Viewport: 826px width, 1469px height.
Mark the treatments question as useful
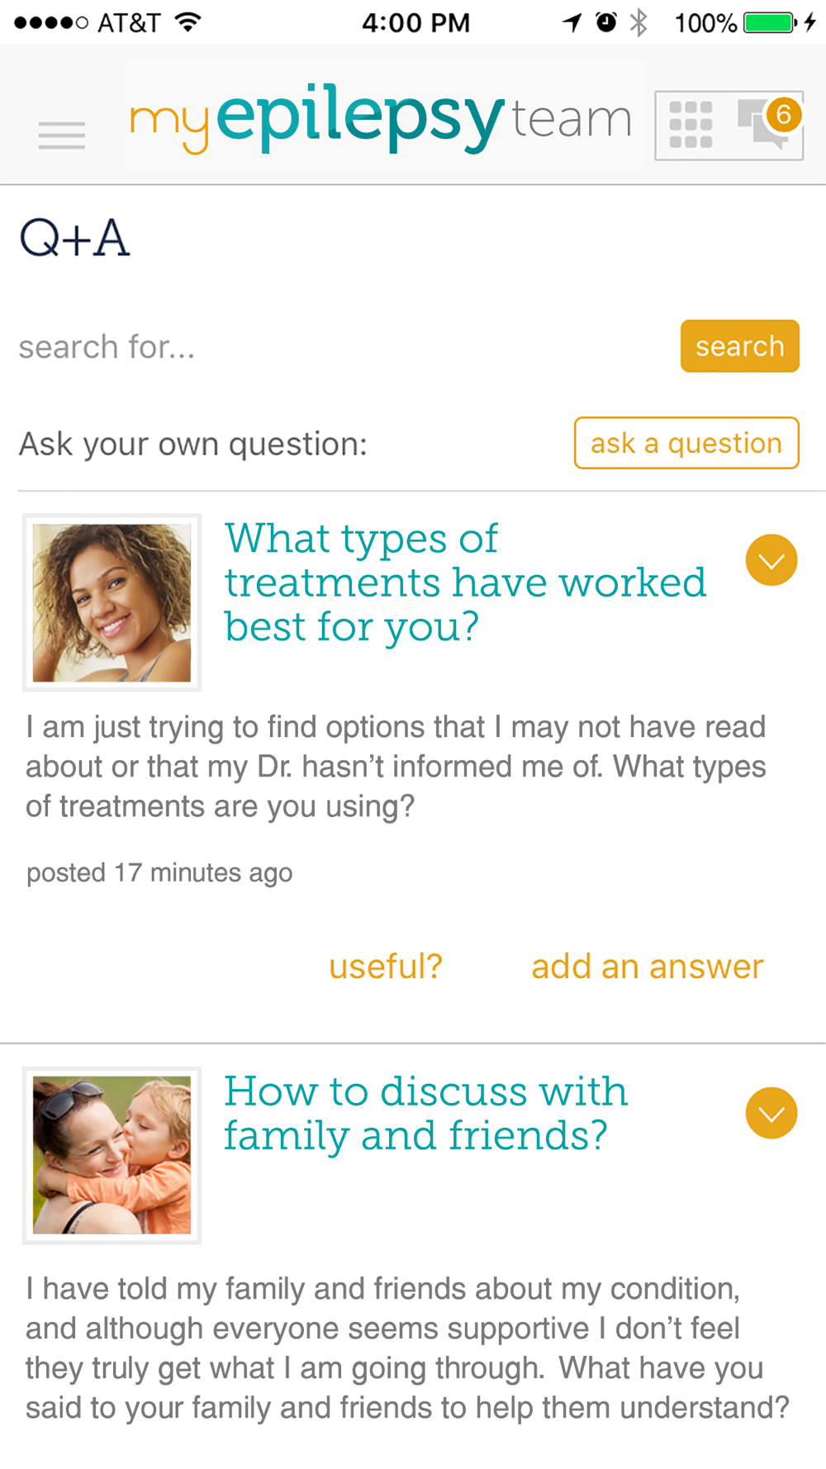tap(386, 966)
